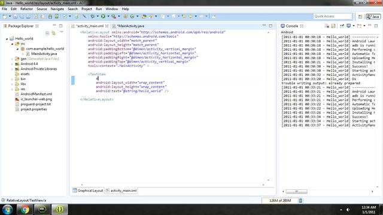Open the External Tools dropdown arrow
Viewport: 383px width, 215px height.
pos(119,16)
